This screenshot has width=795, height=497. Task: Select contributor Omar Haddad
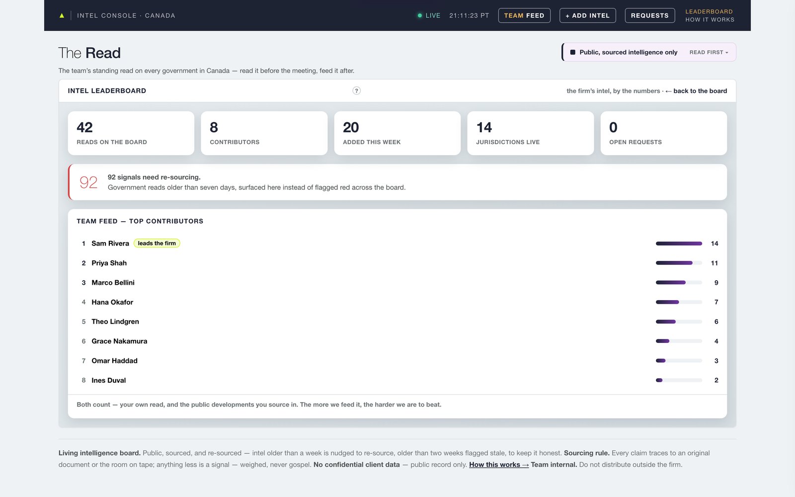pos(114,361)
